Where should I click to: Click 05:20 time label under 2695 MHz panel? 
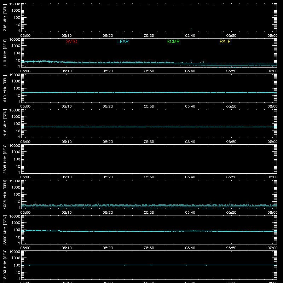(108, 177)
